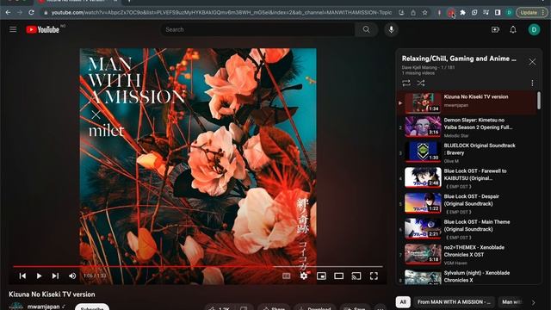Go to YouTube home via logo
551x310 pixels.
pos(42,29)
